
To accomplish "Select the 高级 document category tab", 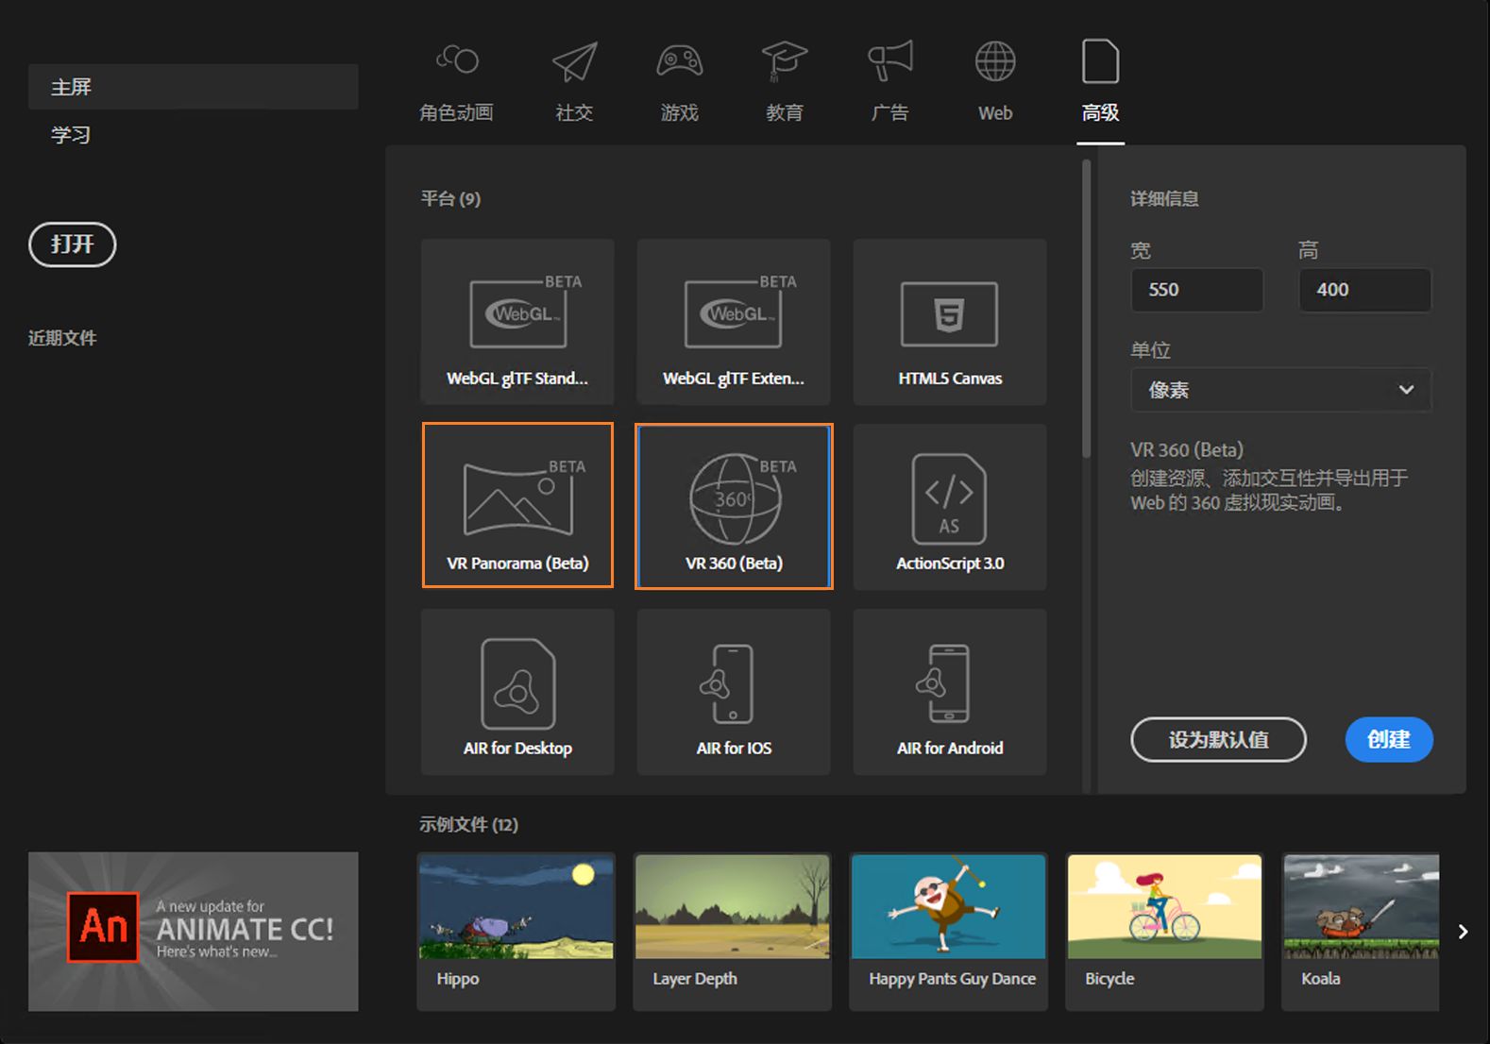I will [1101, 82].
